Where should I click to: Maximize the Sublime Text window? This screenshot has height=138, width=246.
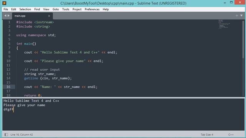(231, 2)
